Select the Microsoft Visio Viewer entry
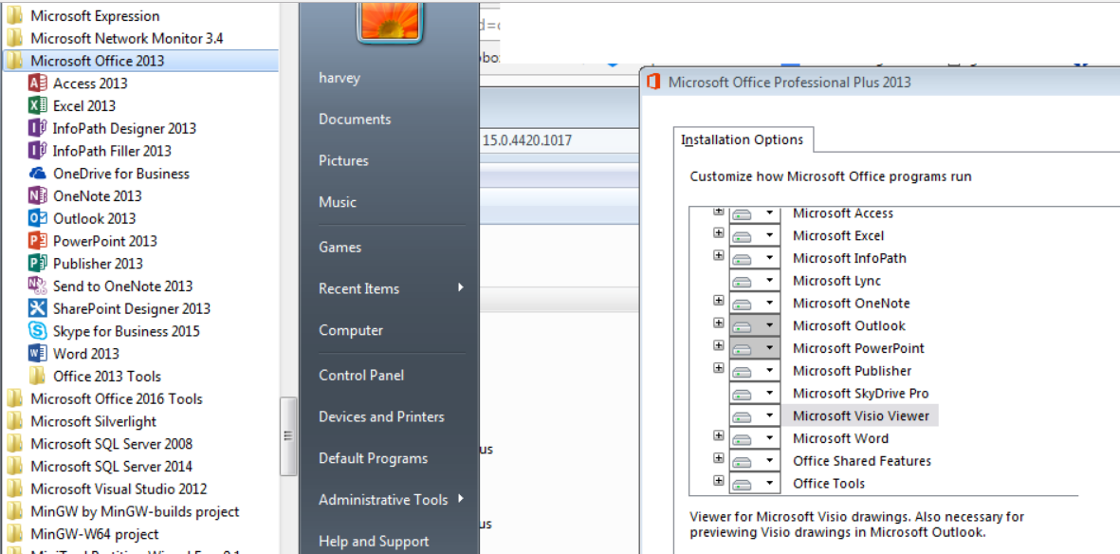The image size is (1120, 554). 861,415
